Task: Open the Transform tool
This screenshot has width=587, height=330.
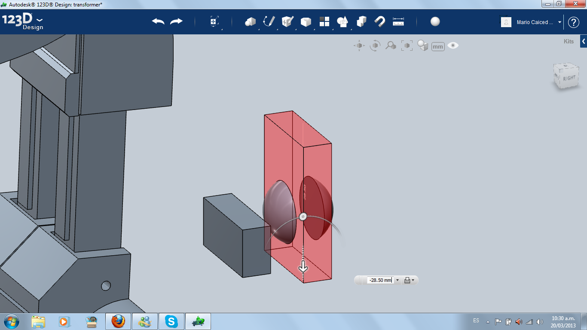Action: point(214,22)
